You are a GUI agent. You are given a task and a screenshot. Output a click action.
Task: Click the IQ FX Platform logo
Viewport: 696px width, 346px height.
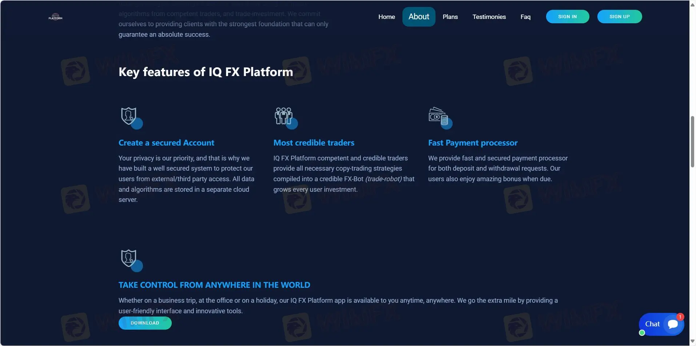point(55,17)
